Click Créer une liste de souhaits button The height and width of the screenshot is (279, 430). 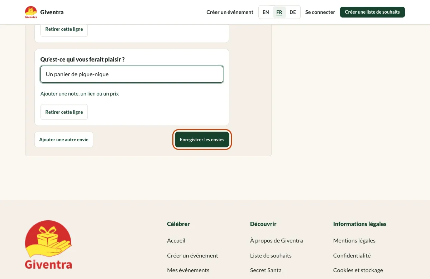pos(372,12)
